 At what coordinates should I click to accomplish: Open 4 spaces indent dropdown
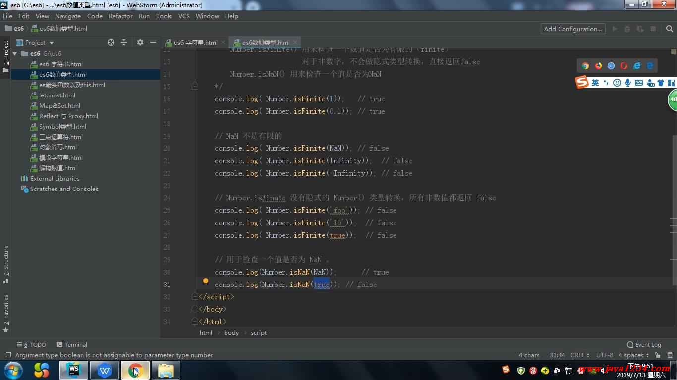633,355
